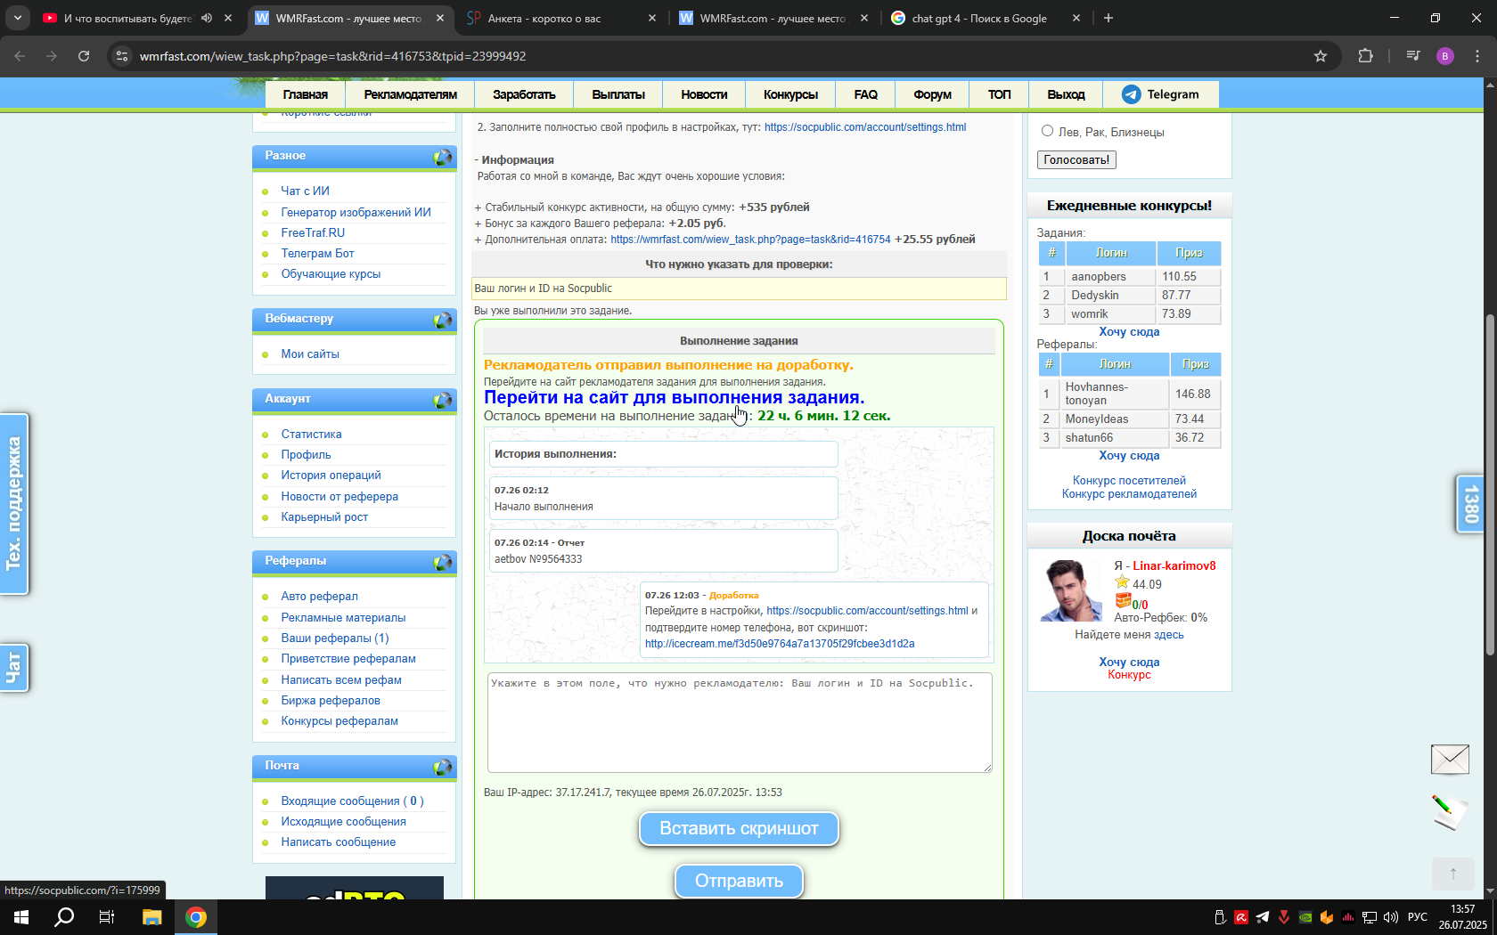This screenshot has width=1497, height=935.
Task: Click the 1380 side counter tab
Action: coord(1470,504)
